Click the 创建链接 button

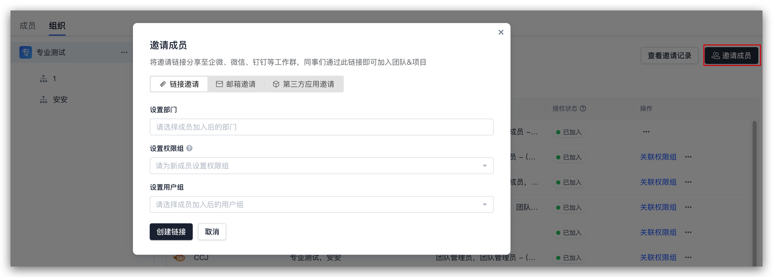pos(171,231)
